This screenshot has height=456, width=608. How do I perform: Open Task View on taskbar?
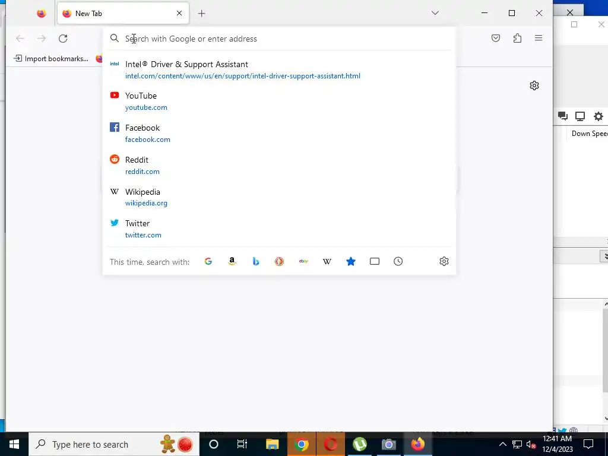tap(242, 444)
